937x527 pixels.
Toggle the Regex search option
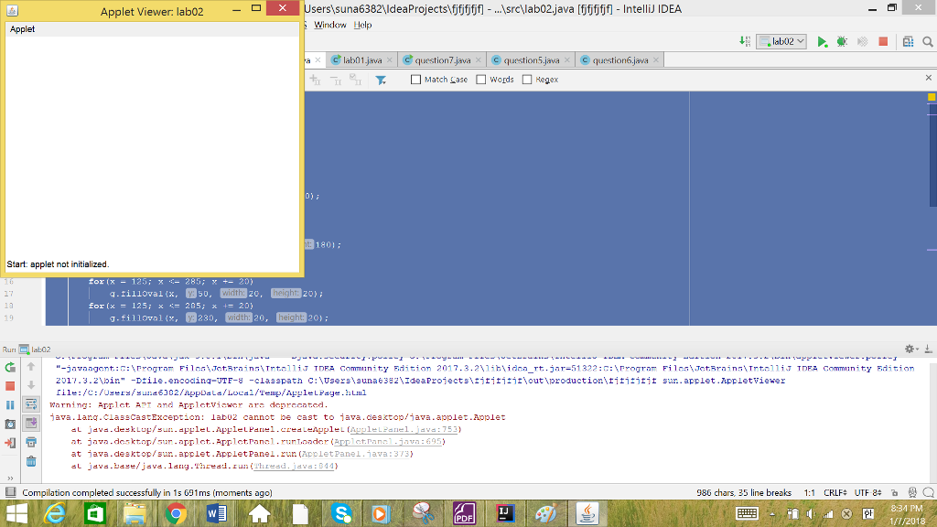point(528,80)
